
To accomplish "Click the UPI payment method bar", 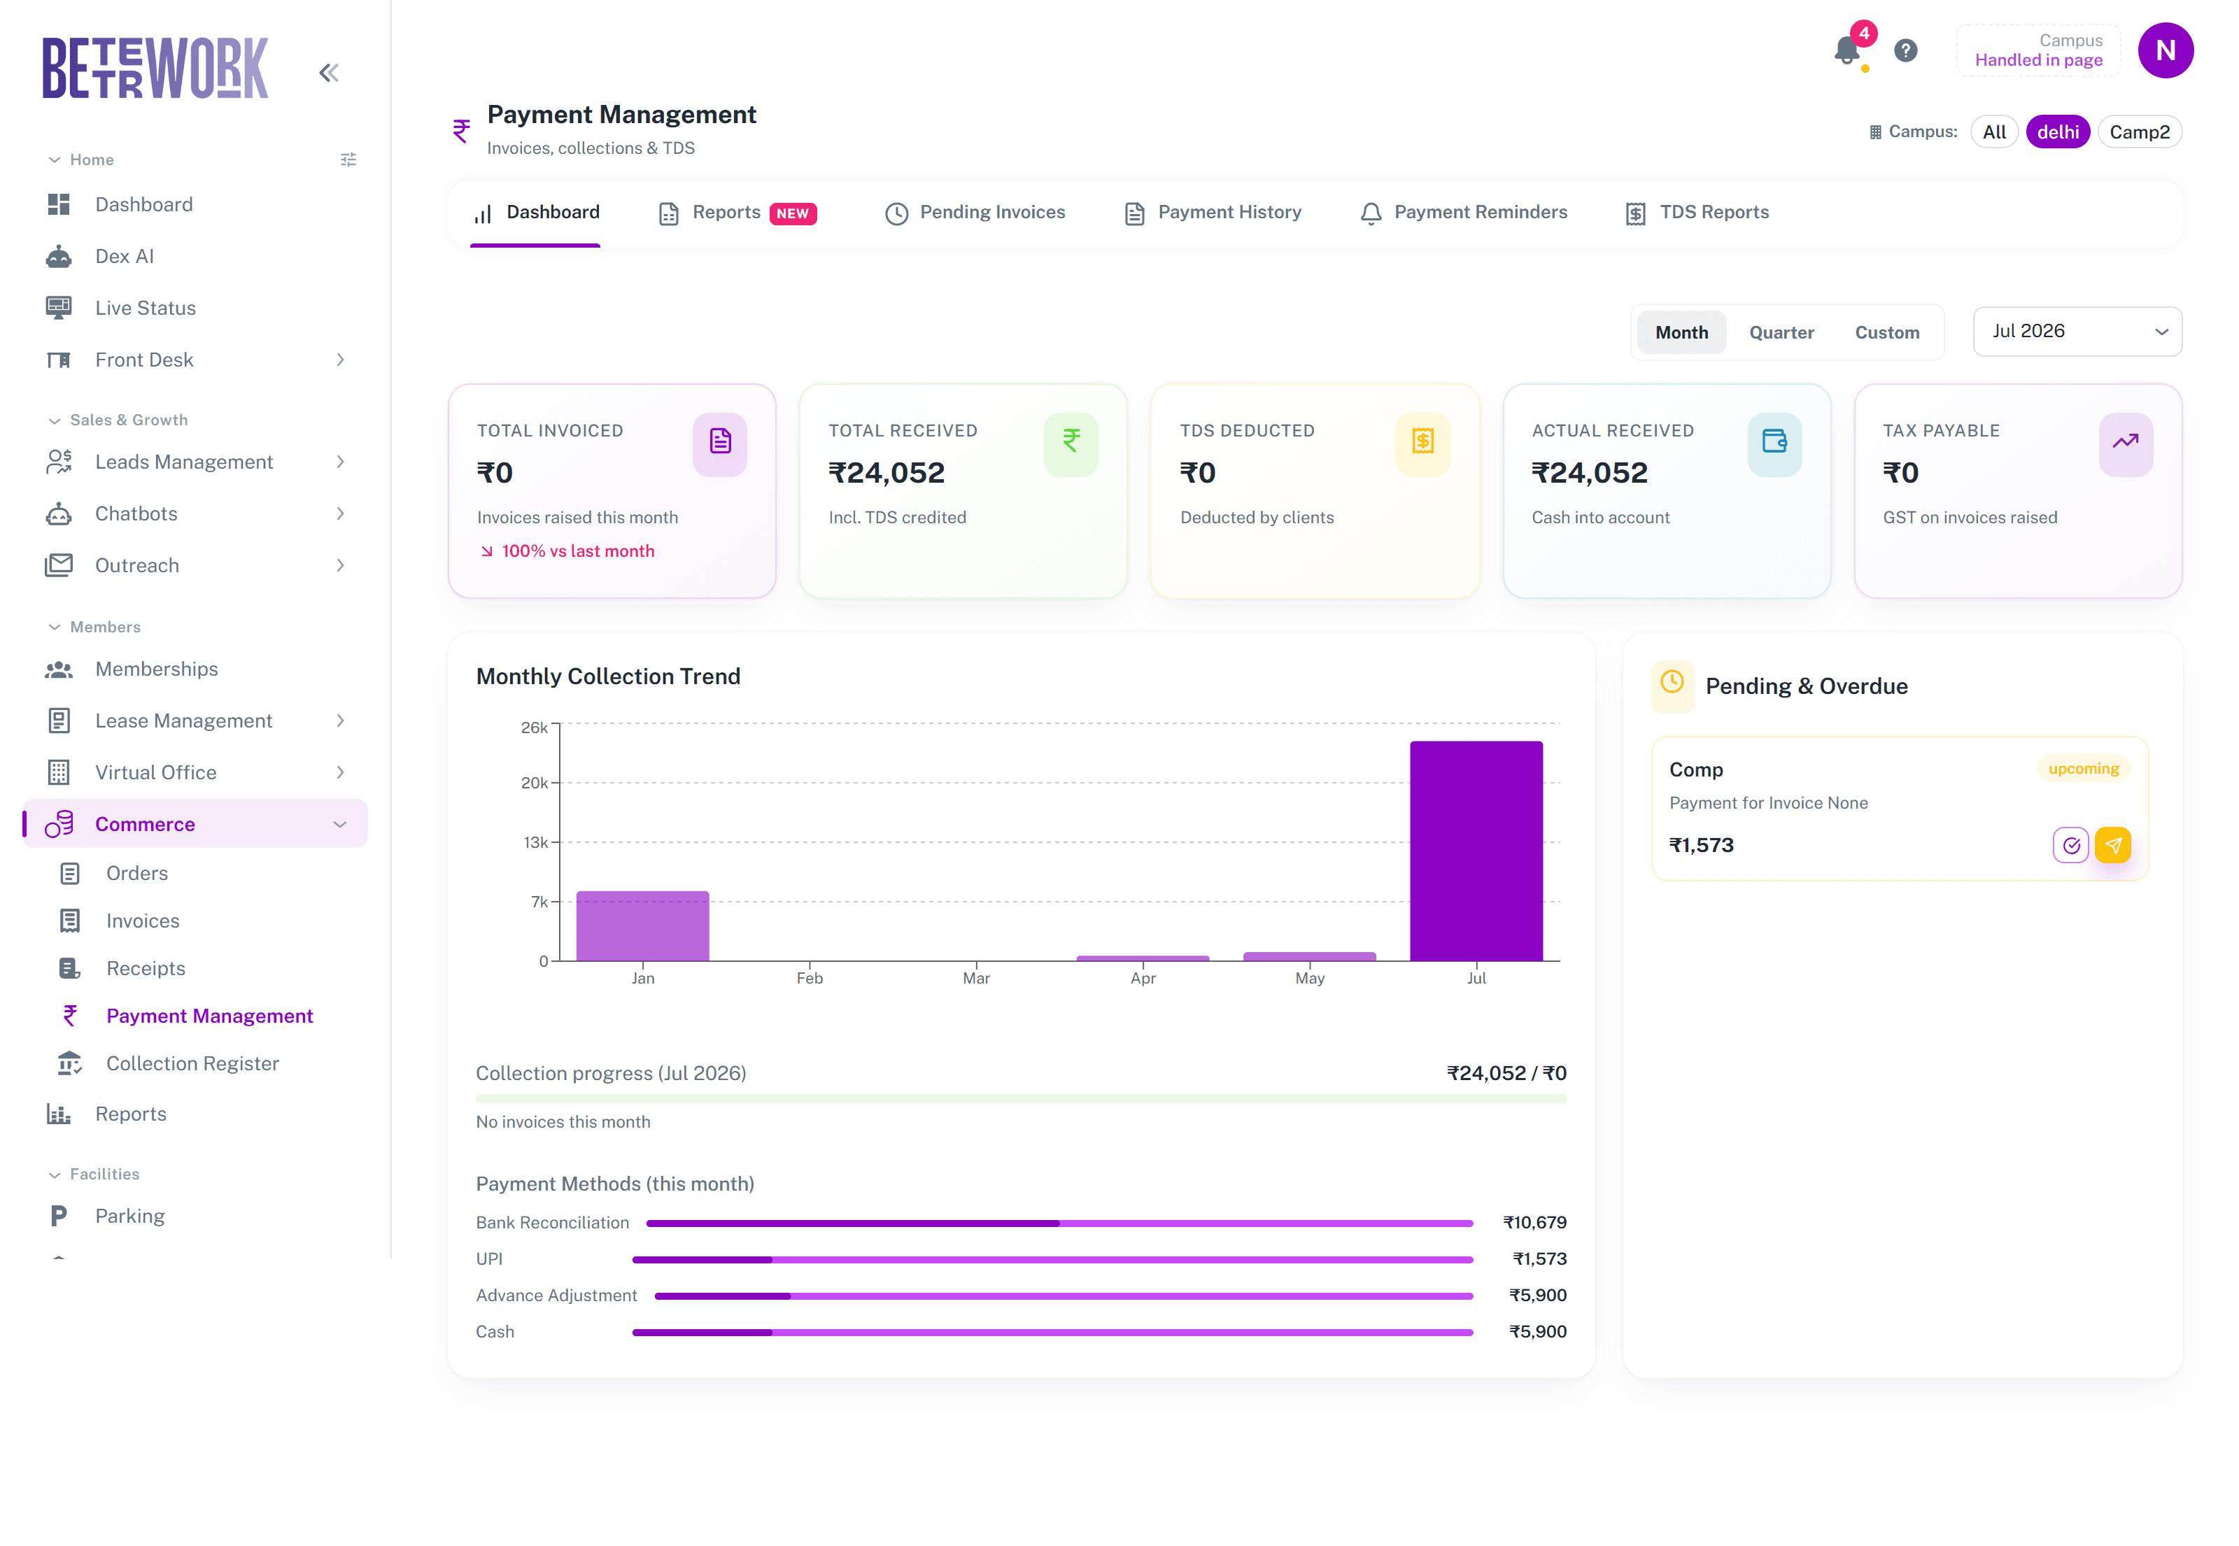I will coord(1052,1261).
